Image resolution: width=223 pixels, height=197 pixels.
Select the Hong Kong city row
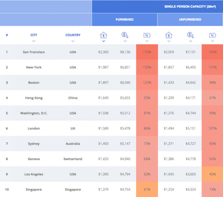click(x=34, y=98)
